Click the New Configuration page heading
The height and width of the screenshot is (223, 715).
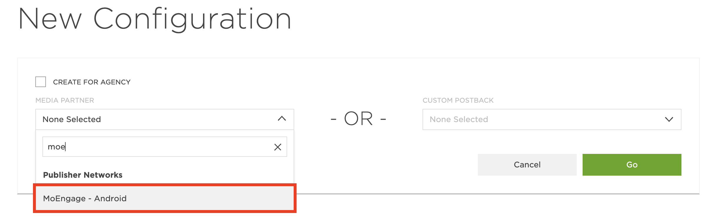click(x=154, y=19)
